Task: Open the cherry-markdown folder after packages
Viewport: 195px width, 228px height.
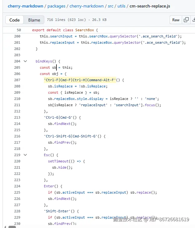Action: 86,6
